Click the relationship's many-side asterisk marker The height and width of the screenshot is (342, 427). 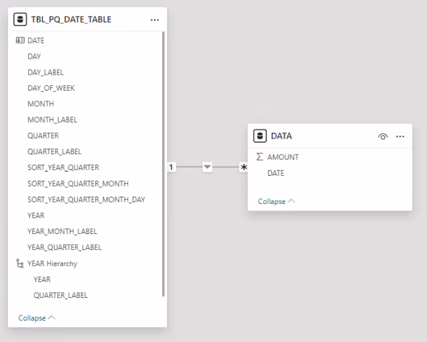244,167
